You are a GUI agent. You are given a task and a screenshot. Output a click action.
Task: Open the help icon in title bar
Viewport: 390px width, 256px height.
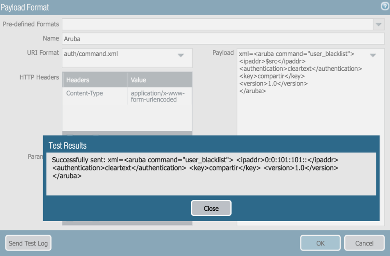[385, 6]
